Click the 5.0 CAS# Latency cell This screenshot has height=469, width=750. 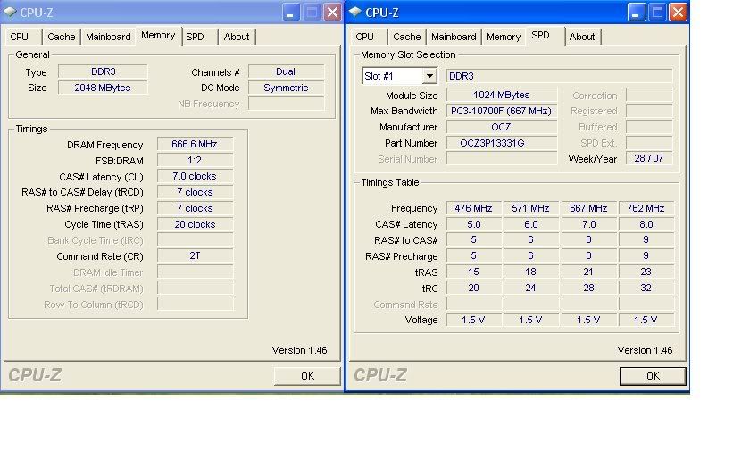click(x=474, y=224)
